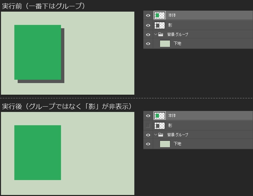This screenshot has width=253, height=196.
Task: Toggle visibility of 背景グループ in the bottom panel
Action: click(148, 135)
